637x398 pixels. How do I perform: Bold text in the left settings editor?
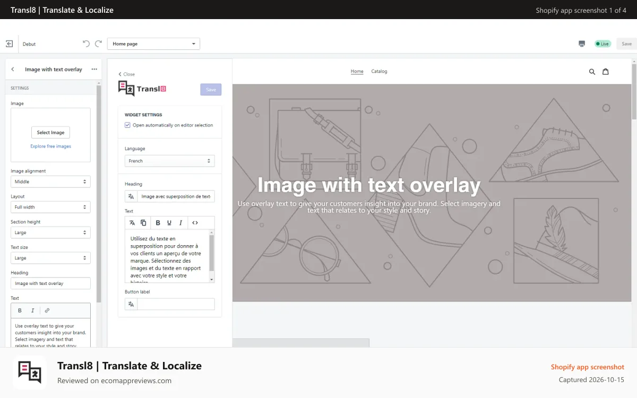[x=20, y=310]
